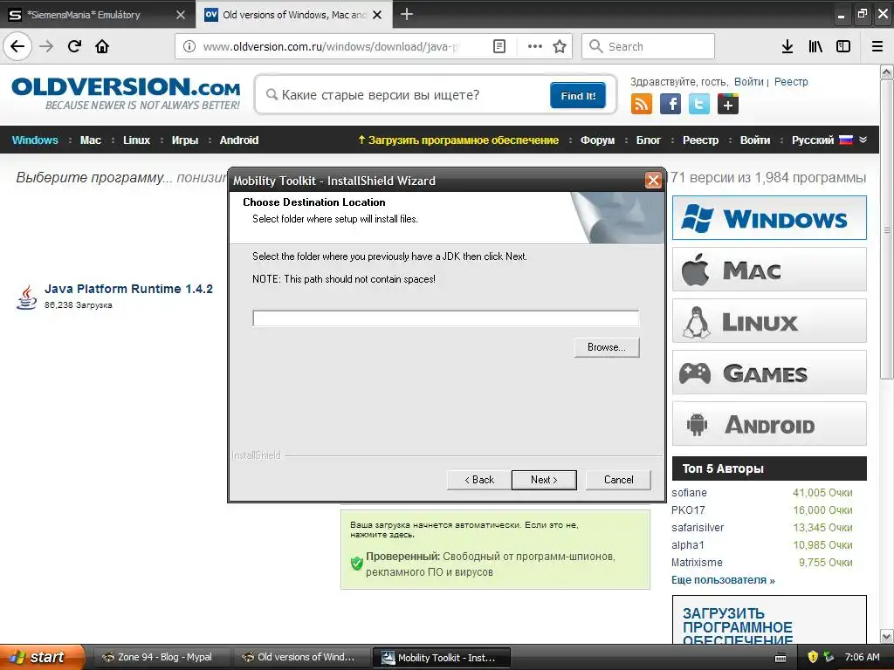894x670 pixels.
Task: Select the Windows category banner
Action: click(x=769, y=217)
